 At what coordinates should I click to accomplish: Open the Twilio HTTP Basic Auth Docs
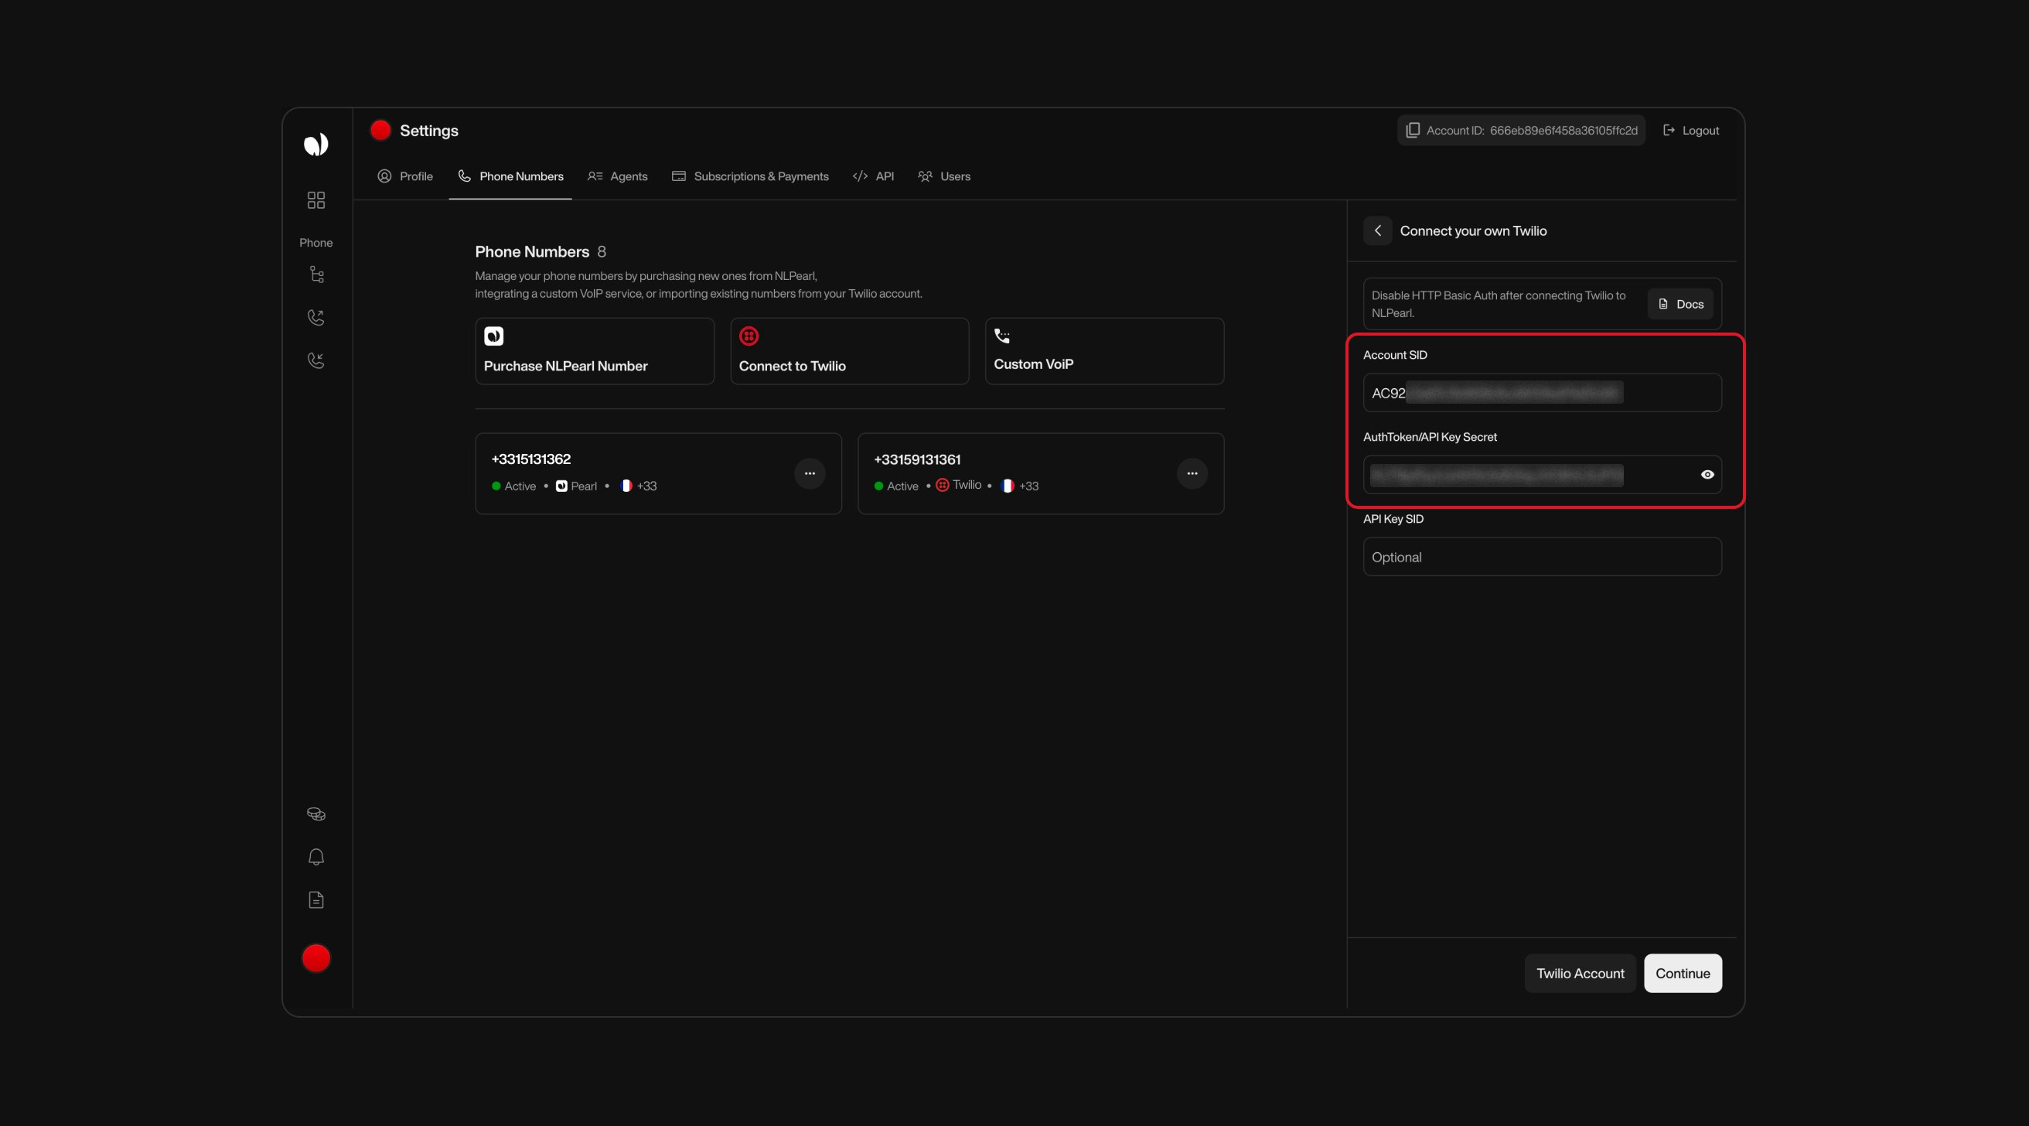point(1679,303)
